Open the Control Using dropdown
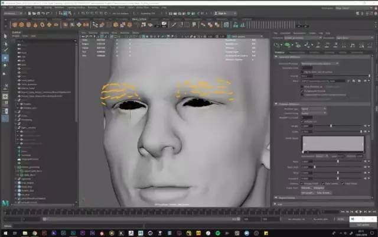The height and width of the screenshot is (237, 378). (x=314, y=113)
